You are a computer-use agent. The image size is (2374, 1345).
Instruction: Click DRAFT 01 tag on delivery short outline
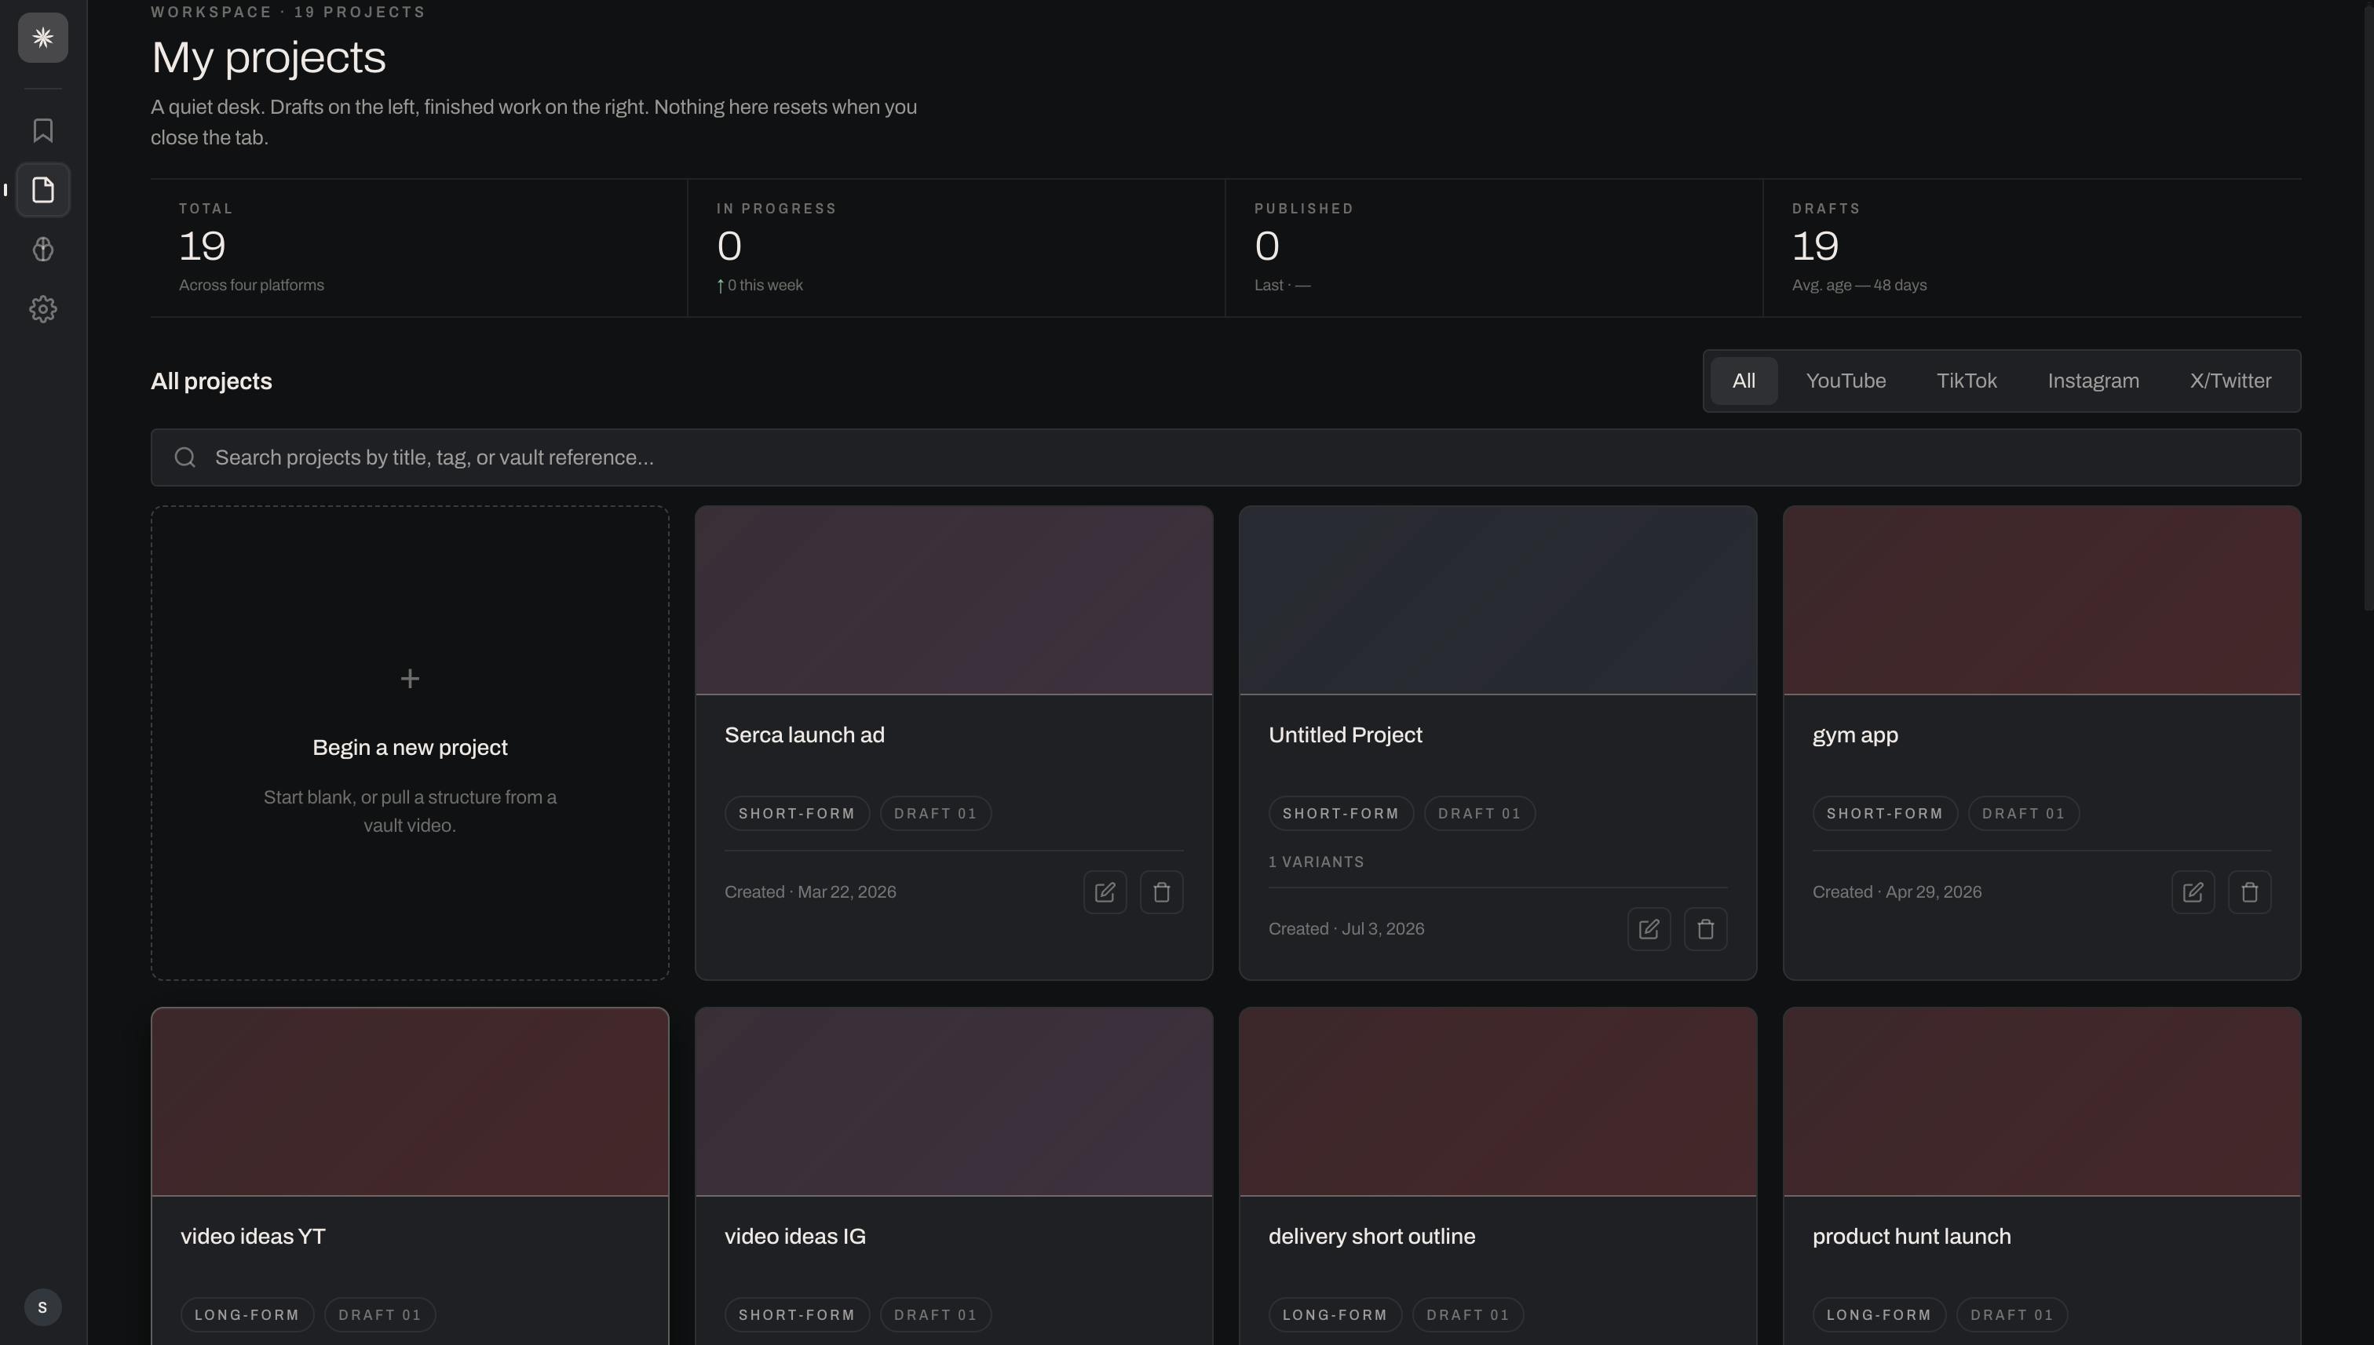coord(1467,1315)
